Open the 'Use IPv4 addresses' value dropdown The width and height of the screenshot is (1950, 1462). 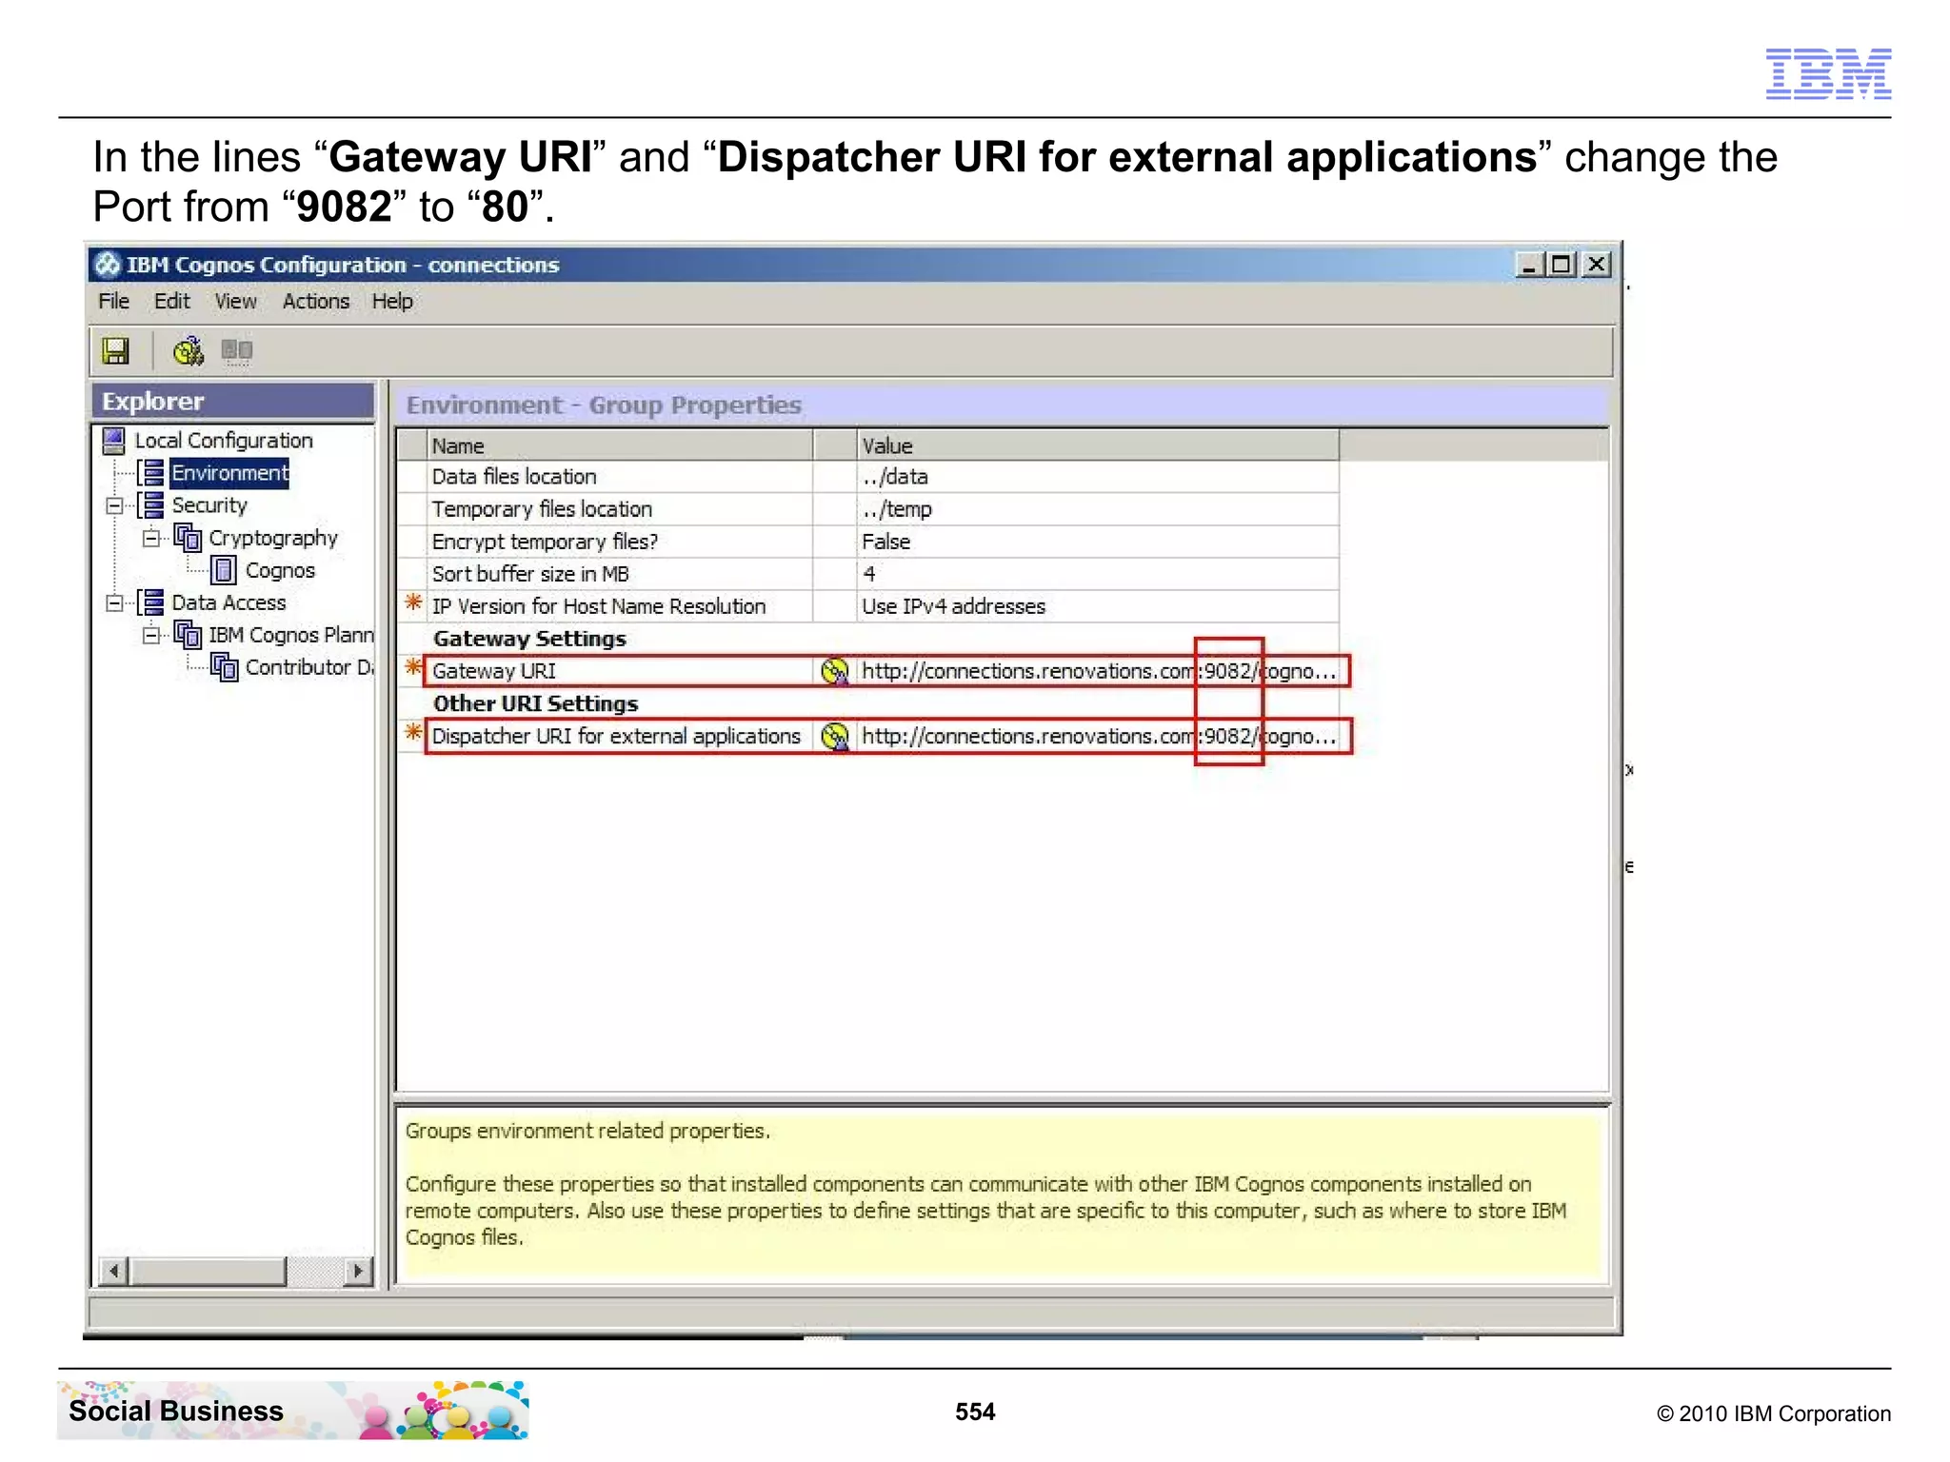point(1098,606)
